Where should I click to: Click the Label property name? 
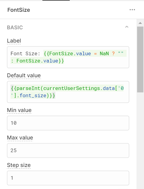tap(14, 41)
